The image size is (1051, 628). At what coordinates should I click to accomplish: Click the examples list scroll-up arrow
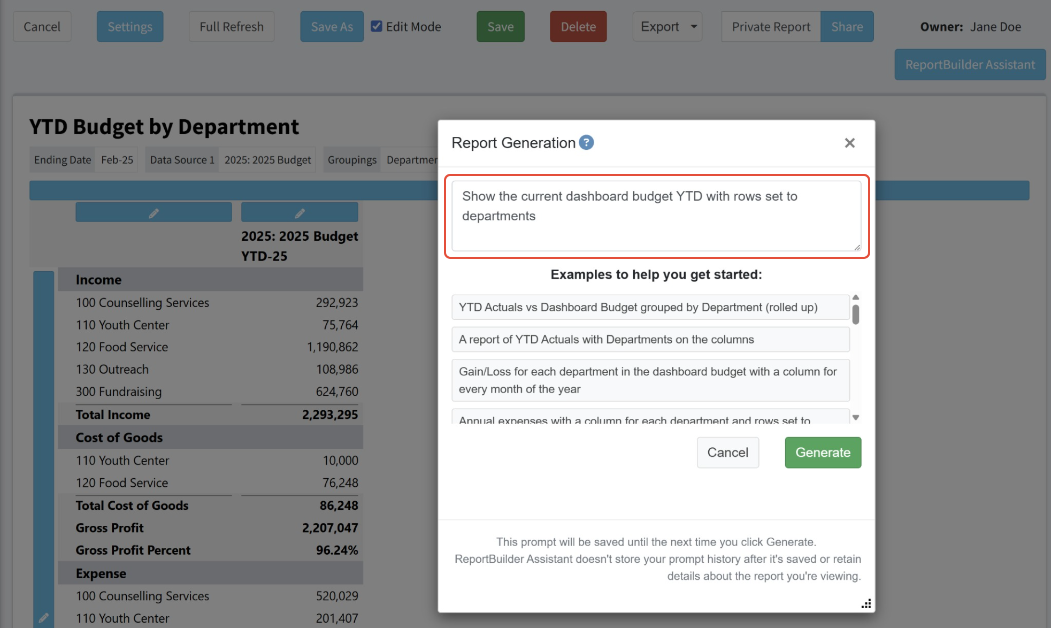pos(856,297)
